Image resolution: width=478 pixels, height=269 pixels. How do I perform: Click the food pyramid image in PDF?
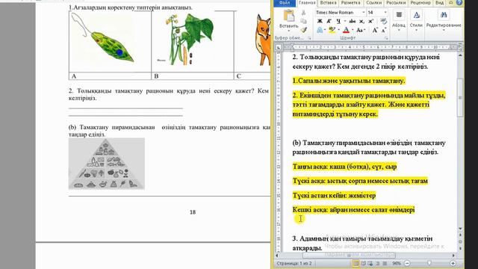107,164
